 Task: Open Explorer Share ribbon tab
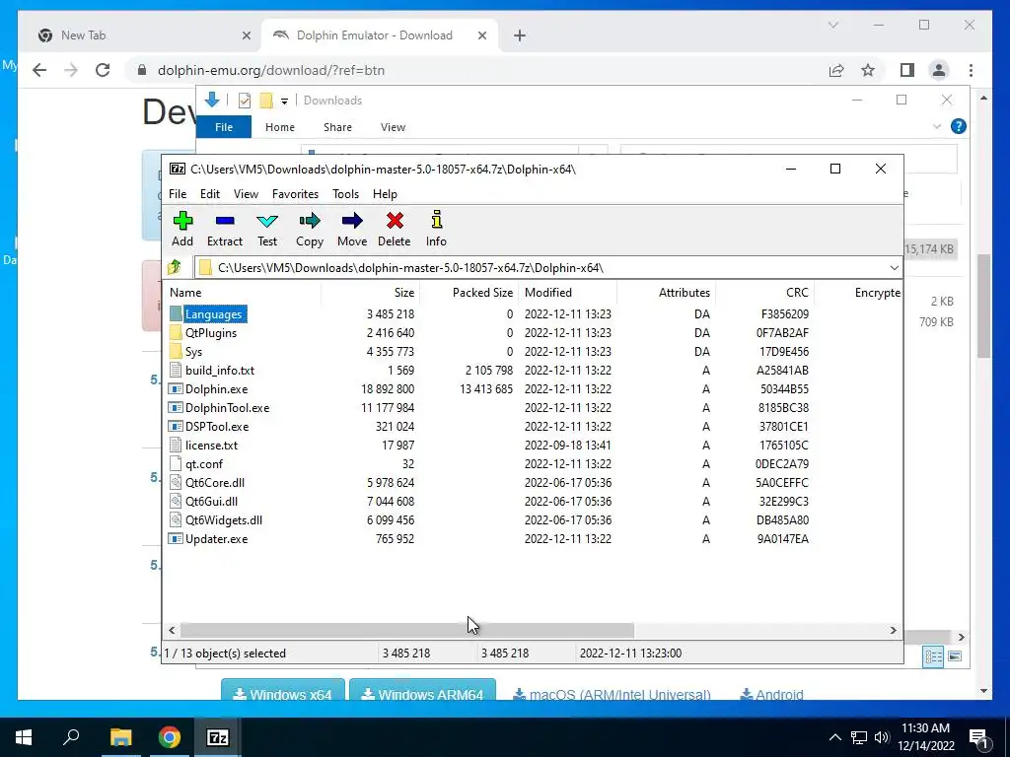point(337,127)
